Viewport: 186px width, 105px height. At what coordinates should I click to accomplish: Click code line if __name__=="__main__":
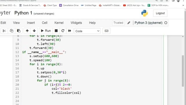pyautogui.click(x=44, y=52)
